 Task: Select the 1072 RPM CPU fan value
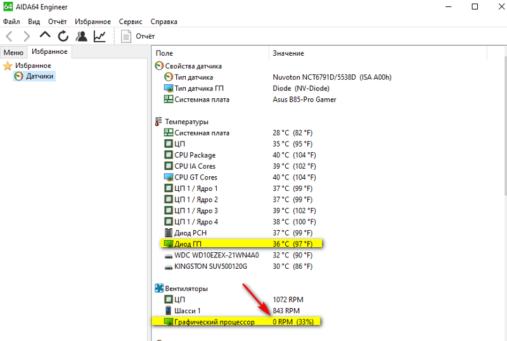[288, 300]
